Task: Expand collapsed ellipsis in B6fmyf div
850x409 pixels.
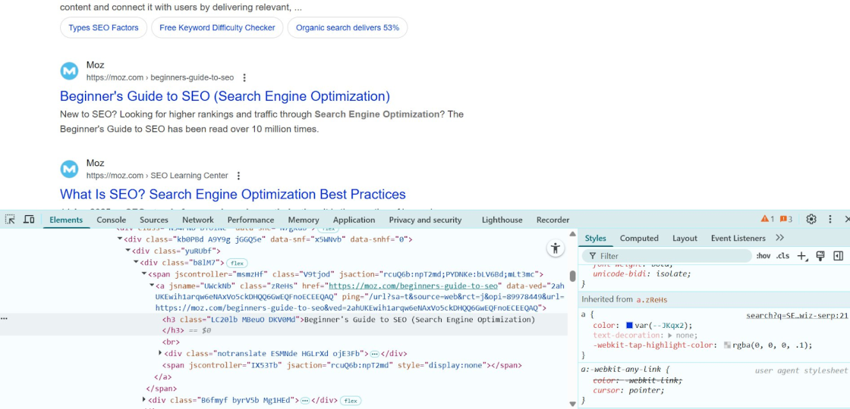Action: 304,401
